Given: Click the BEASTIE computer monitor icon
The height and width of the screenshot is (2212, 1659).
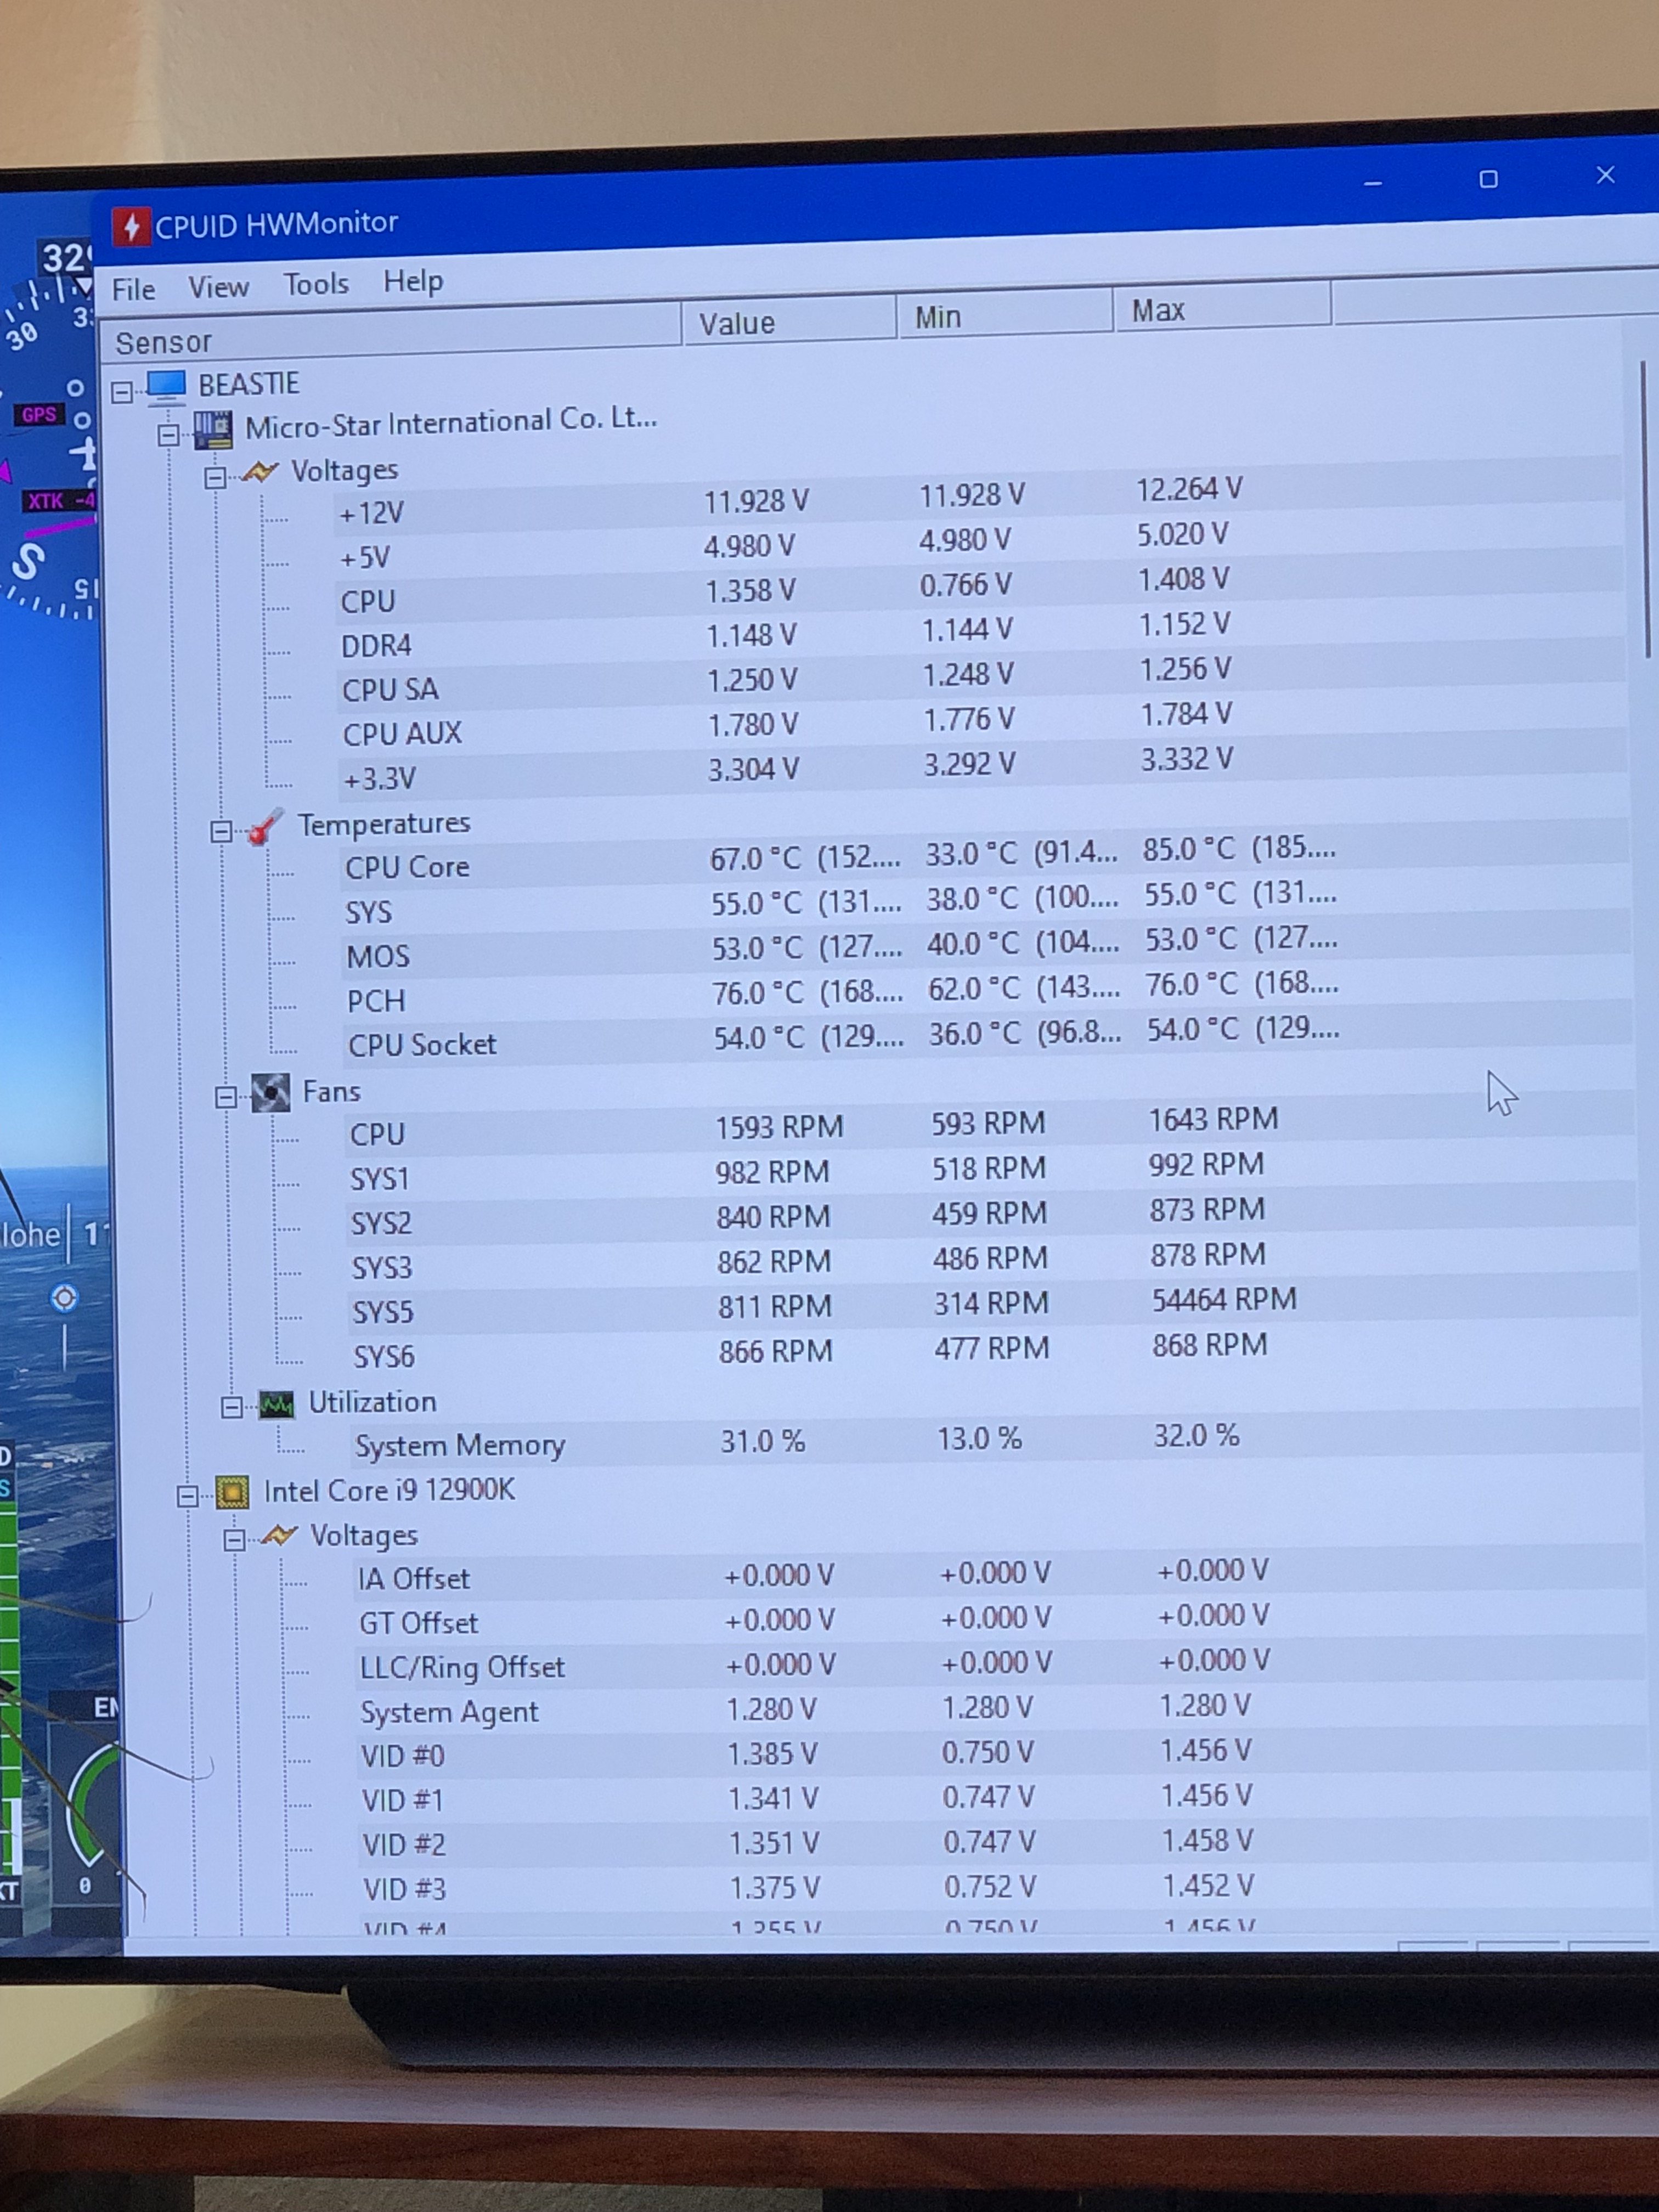Looking at the screenshot, I should tap(166, 385).
